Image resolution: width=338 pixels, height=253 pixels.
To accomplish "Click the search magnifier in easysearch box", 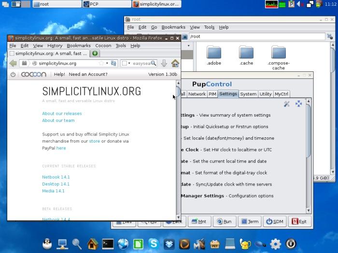I will tap(153, 63).
